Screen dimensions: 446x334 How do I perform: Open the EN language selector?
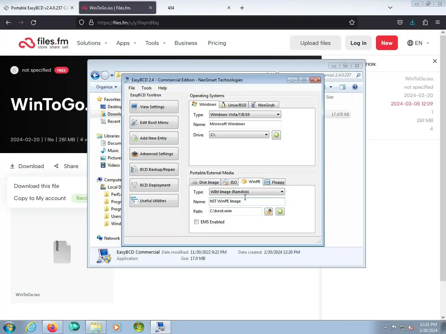(x=418, y=43)
